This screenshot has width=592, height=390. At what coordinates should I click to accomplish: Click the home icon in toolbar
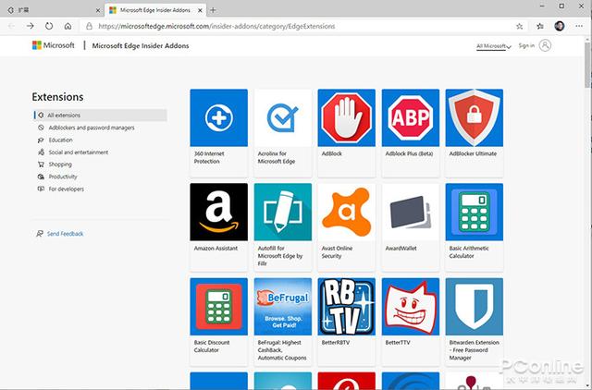pos(68,26)
